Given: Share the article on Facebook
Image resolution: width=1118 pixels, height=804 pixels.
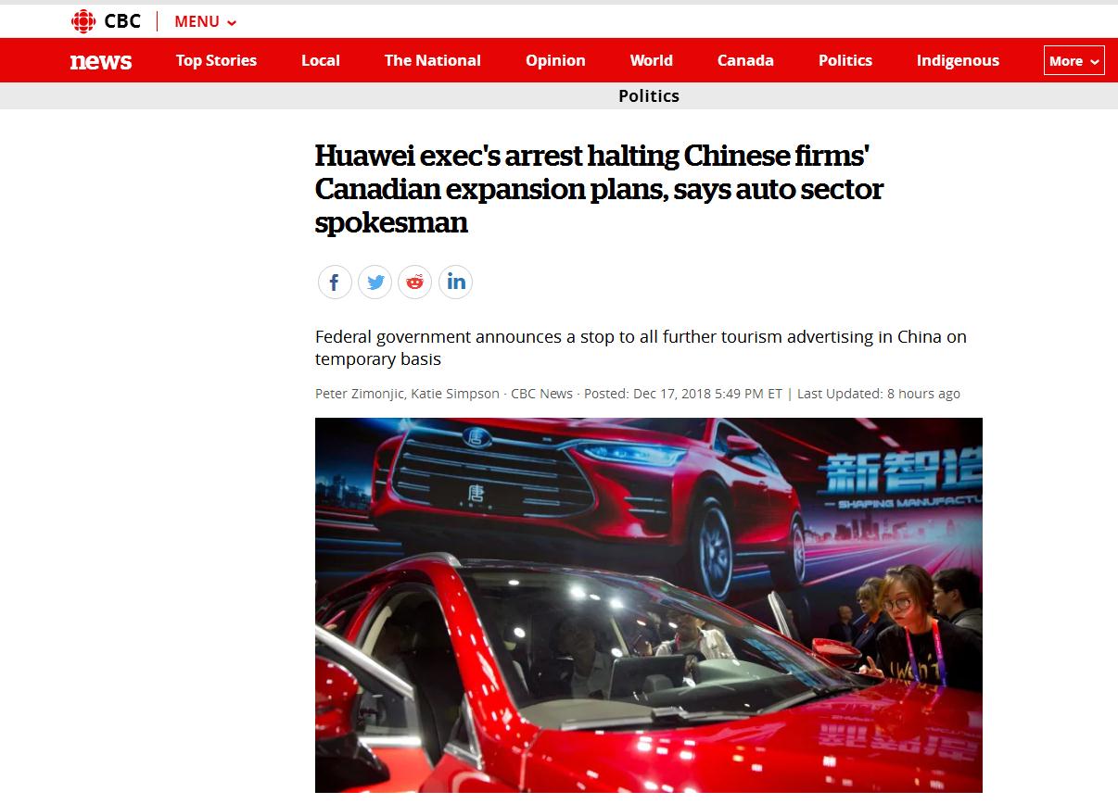Looking at the screenshot, I should [335, 282].
